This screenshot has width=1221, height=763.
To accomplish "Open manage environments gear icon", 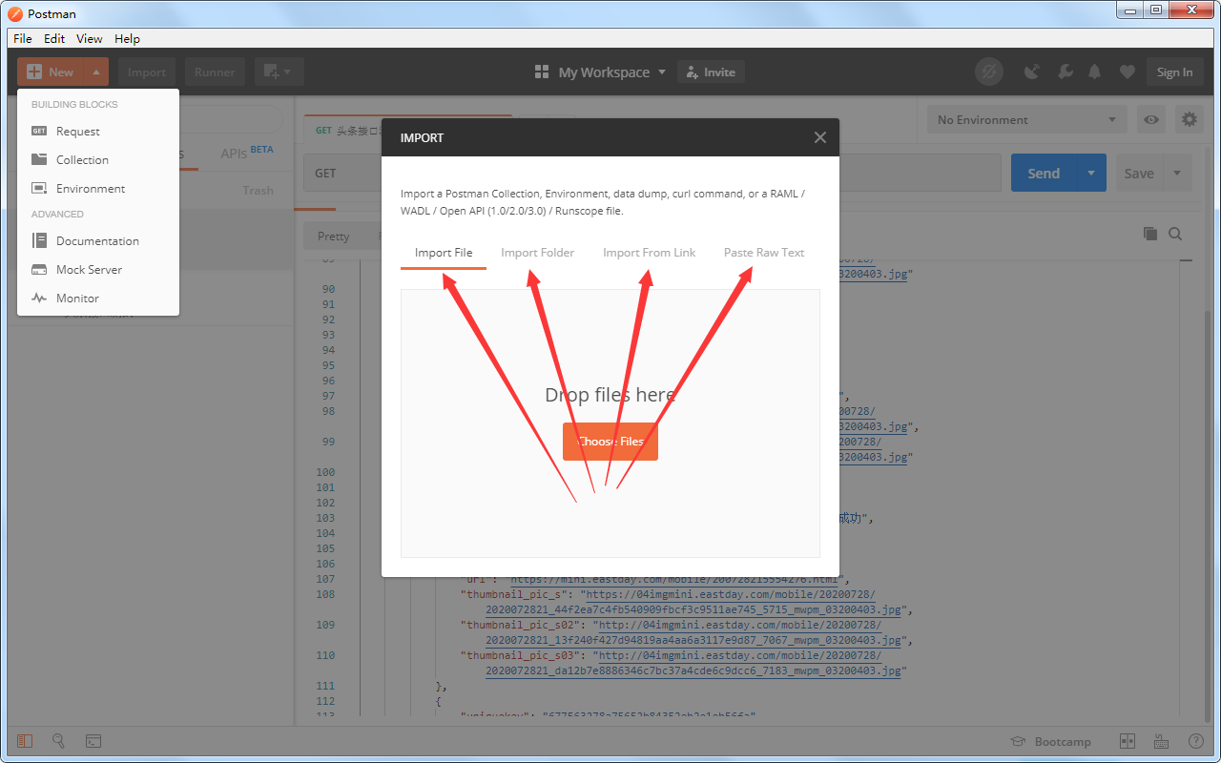I will [1190, 120].
